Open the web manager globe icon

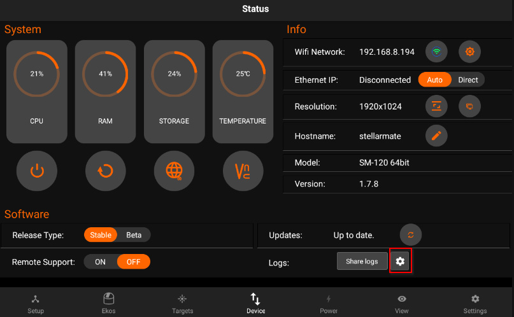174,171
